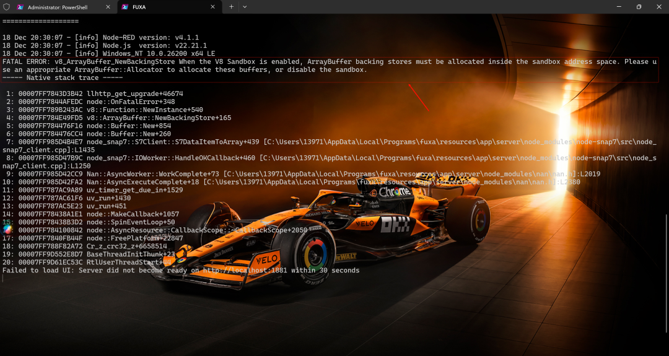This screenshot has width=669, height=356.
Task: Minimize the terminal window
Action: coord(619,7)
